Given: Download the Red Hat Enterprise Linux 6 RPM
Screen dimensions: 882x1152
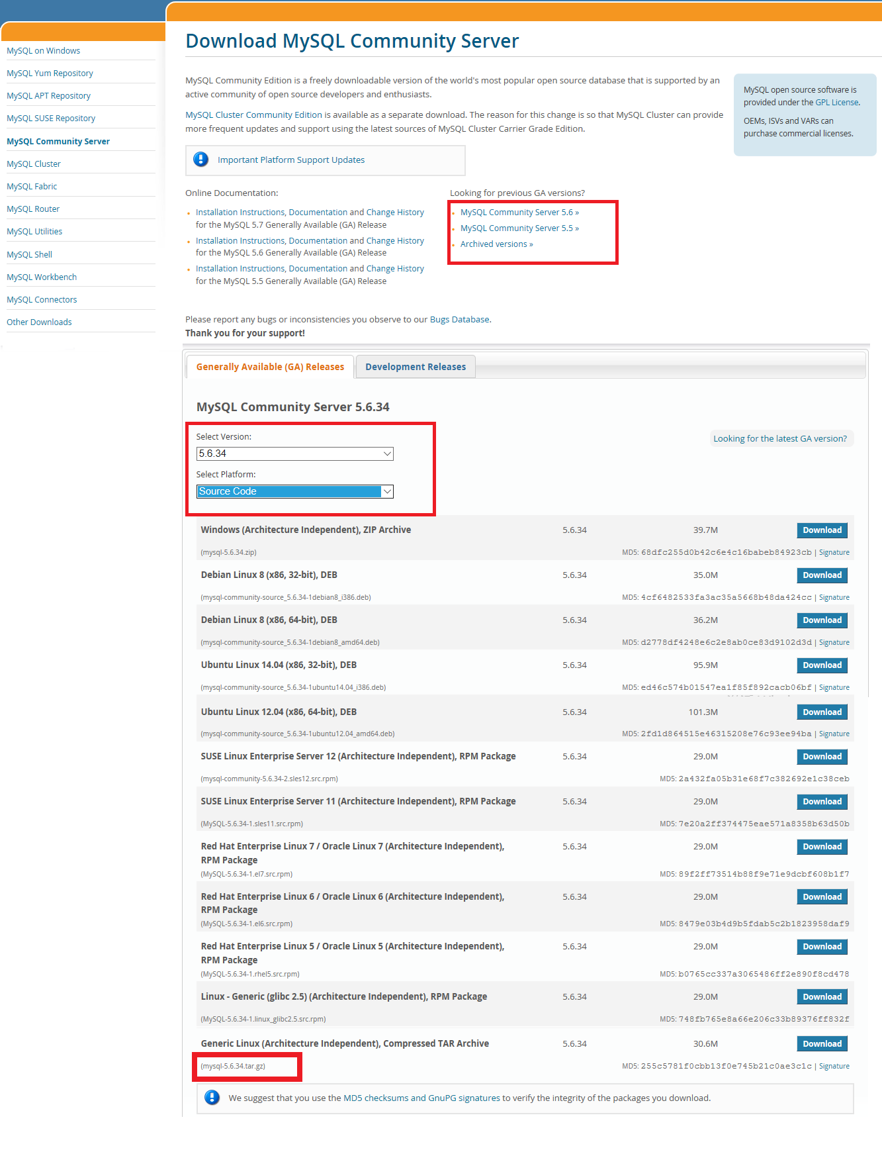Looking at the screenshot, I should (822, 897).
